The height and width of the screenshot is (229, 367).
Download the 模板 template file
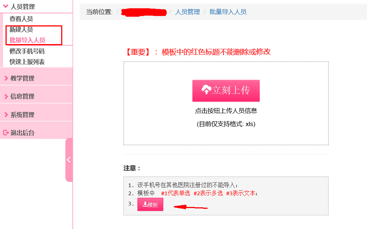click(x=150, y=204)
